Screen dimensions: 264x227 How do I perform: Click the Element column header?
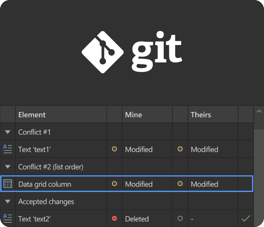pos(32,114)
